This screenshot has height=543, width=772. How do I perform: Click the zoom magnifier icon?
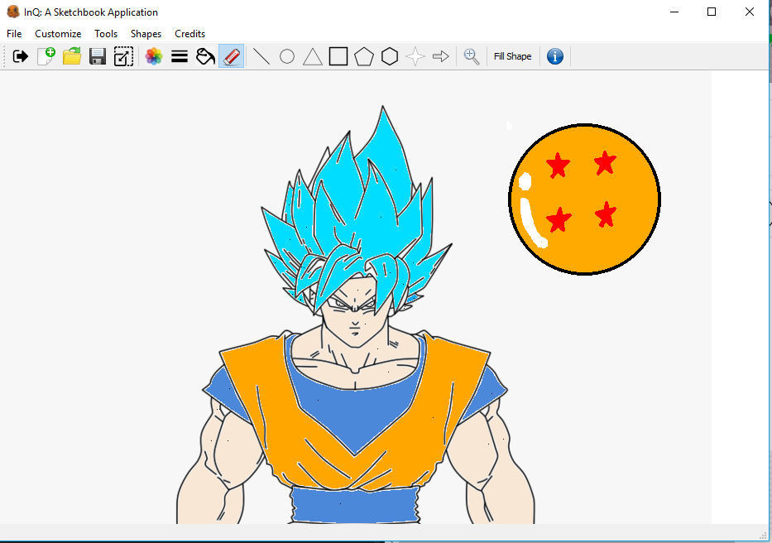(x=471, y=56)
